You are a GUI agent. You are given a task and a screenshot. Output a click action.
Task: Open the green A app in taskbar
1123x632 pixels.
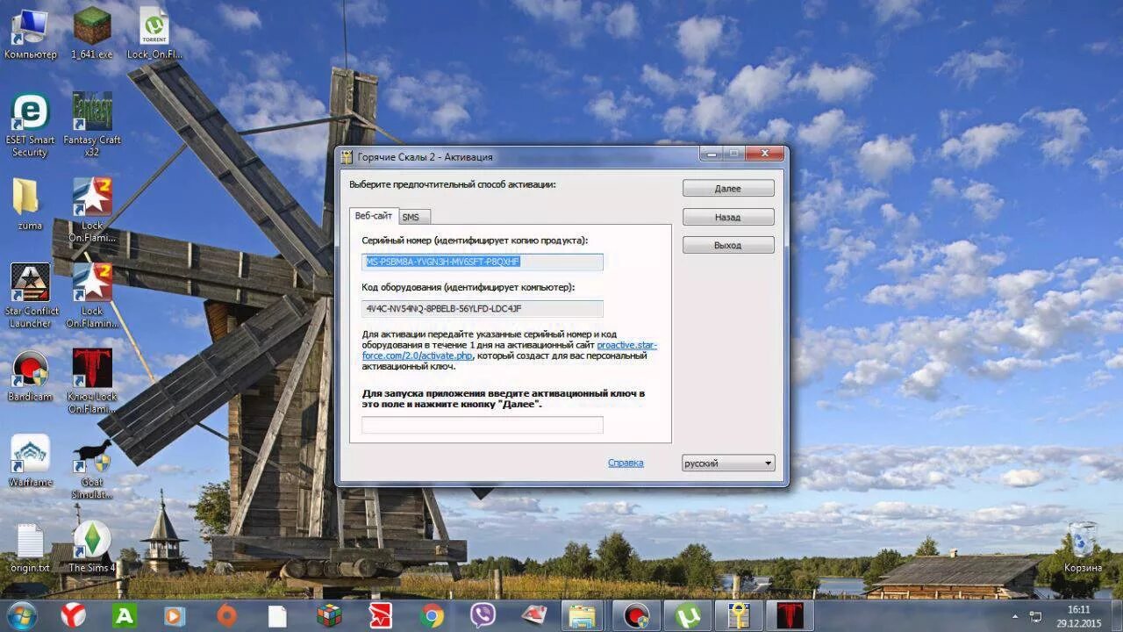pyautogui.click(x=125, y=615)
